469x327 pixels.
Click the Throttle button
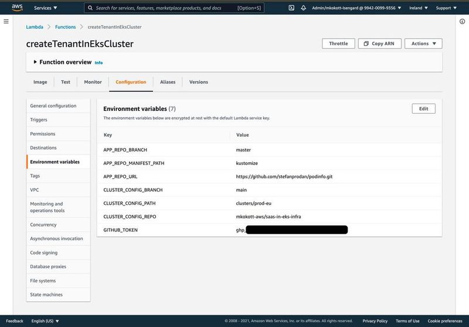pos(338,43)
